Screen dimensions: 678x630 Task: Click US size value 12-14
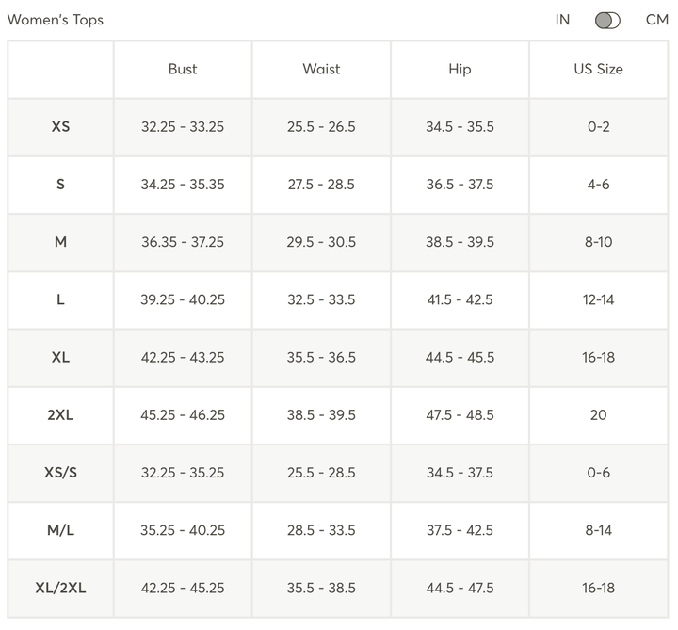coord(598,299)
